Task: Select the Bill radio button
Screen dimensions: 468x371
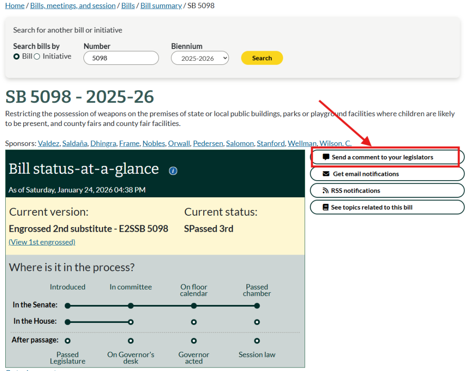Action: (17, 56)
